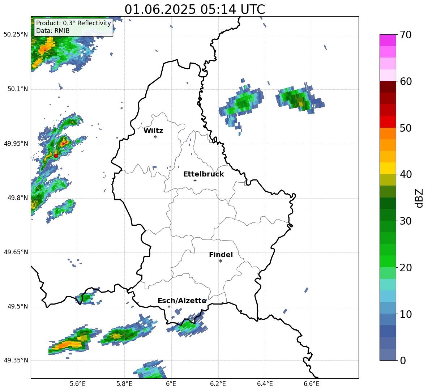Click the Esch/Alzette cross marker
Viewport: 428px width, 391px height.
(169, 307)
